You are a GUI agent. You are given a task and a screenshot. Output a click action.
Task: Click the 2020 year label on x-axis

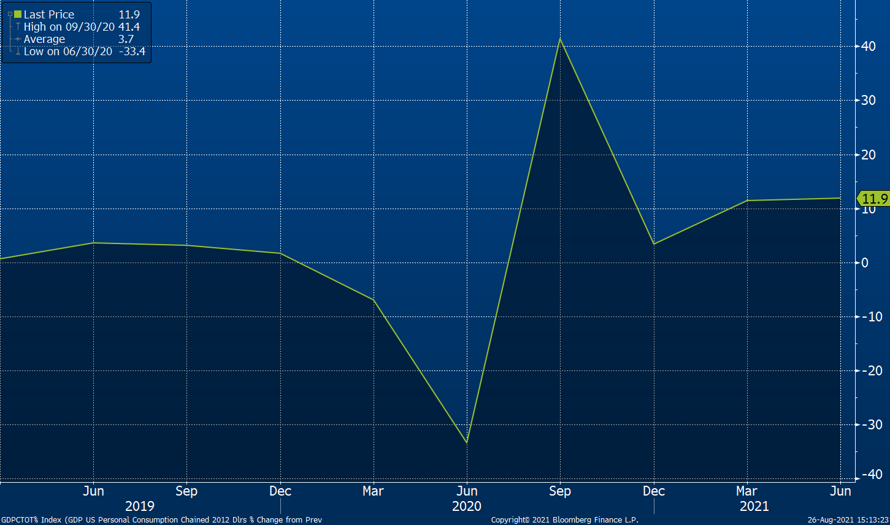467,507
